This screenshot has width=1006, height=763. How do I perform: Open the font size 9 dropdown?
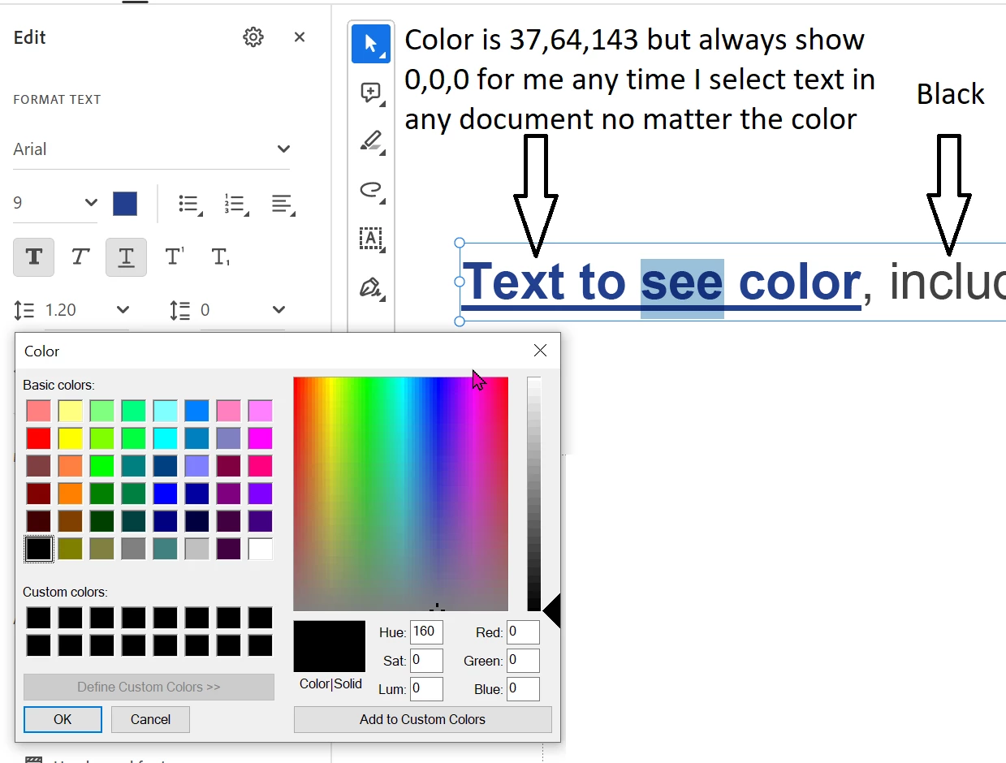click(55, 203)
